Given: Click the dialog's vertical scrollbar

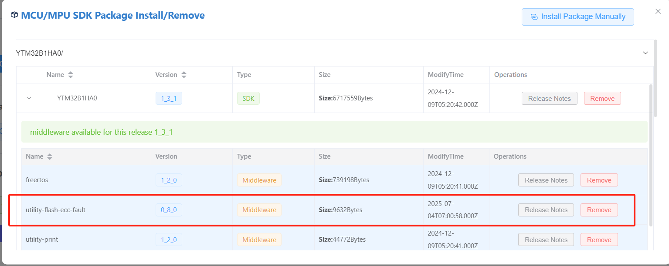Looking at the screenshot, I should pos(655,78).
